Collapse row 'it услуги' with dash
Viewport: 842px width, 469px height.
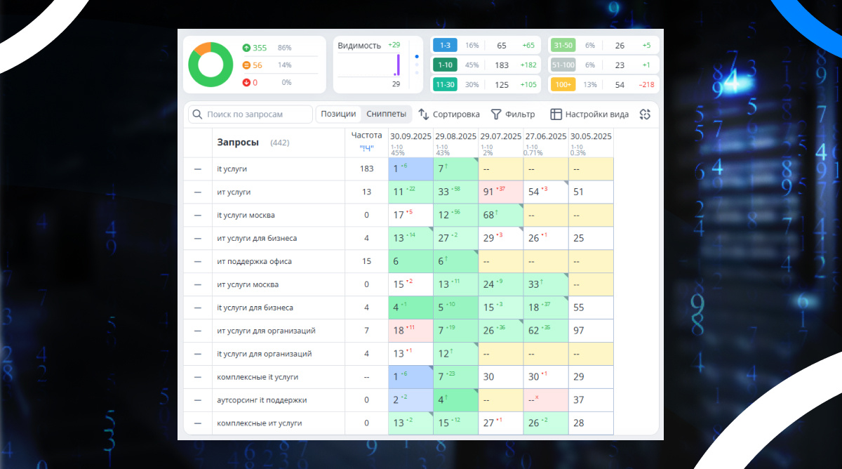198,169
